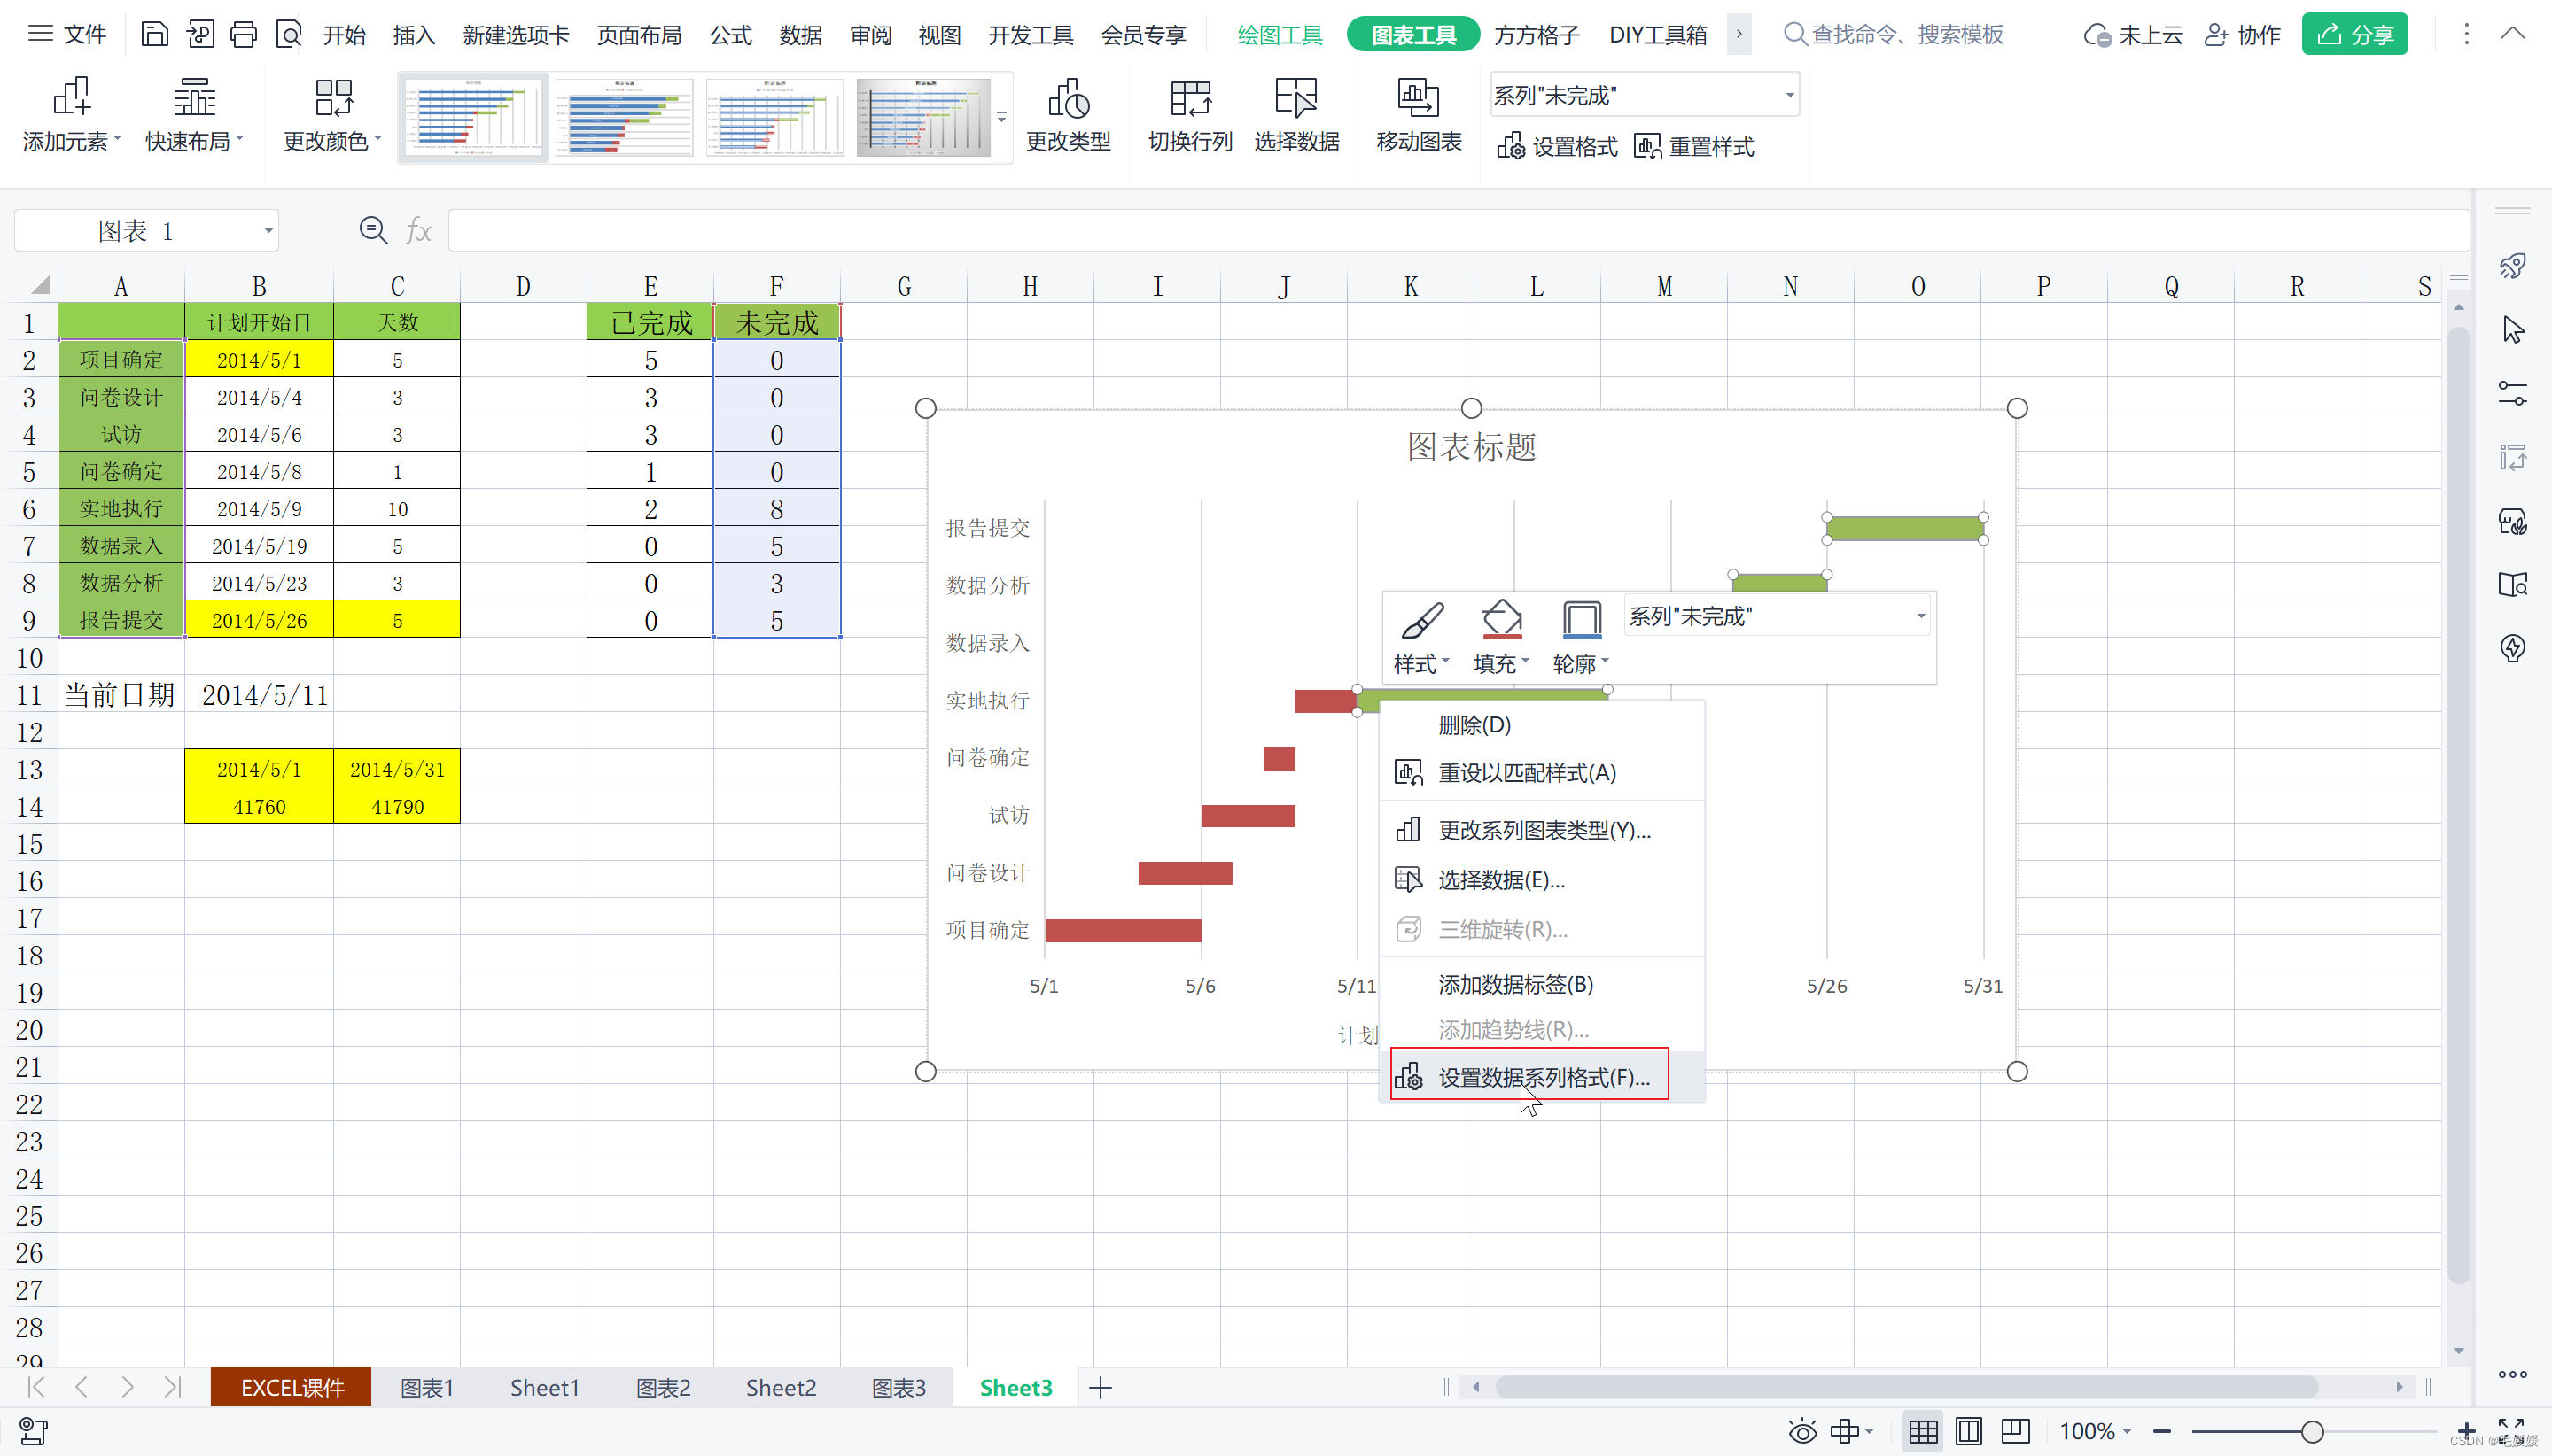Click Change Chart Type (更改类型) icon

click(x=1068, y=98)
